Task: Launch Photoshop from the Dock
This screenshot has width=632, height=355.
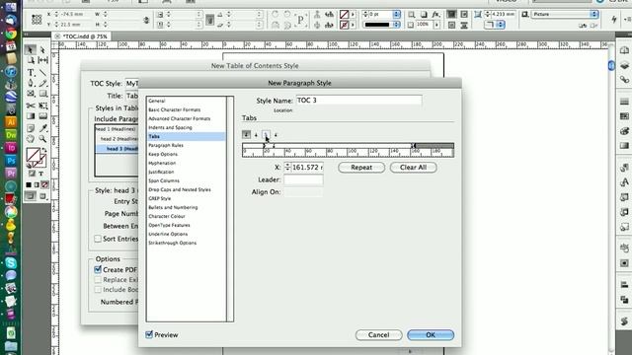Action: click(11, 161)
